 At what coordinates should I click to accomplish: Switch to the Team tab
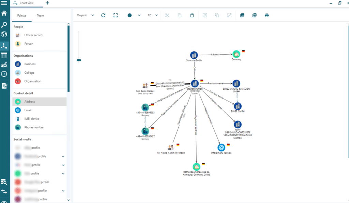(x=40, y=16)
